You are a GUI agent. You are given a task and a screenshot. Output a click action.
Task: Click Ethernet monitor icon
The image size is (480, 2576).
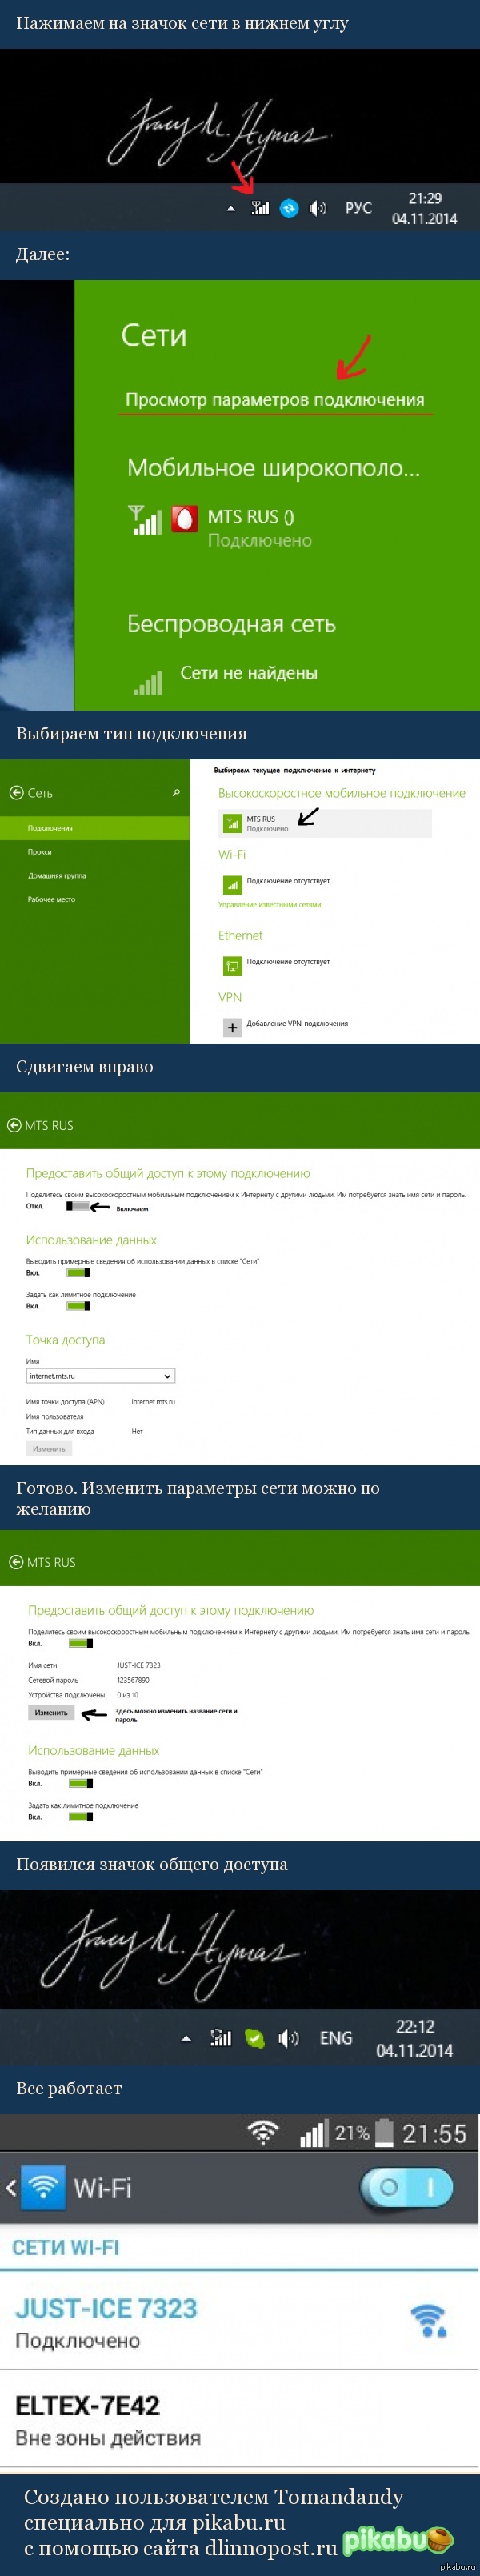pyautogui.click(x=232, y=965)
